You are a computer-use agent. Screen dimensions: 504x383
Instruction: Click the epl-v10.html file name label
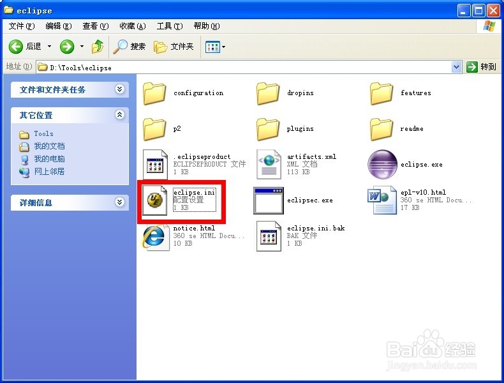click(423, 192)
